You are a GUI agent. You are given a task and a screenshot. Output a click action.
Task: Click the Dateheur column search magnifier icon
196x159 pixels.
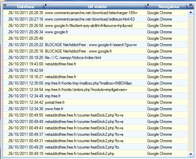[43, 6]
